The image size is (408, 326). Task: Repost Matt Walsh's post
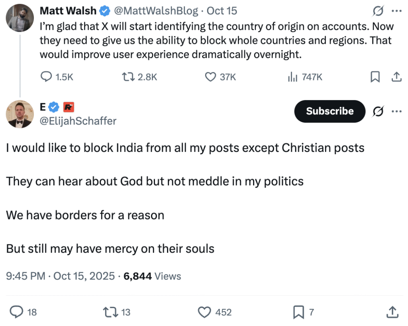126,77
